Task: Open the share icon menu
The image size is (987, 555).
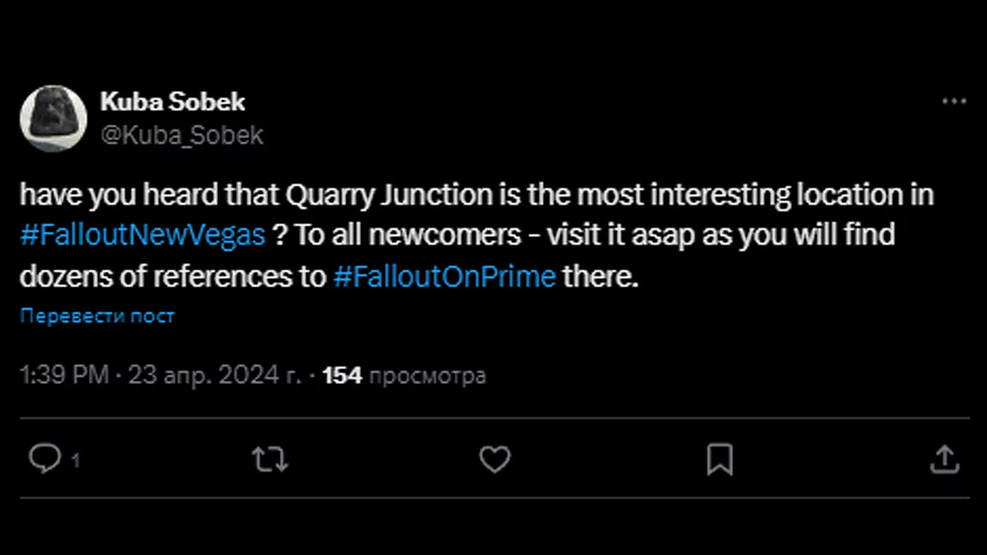Action: 945,459
